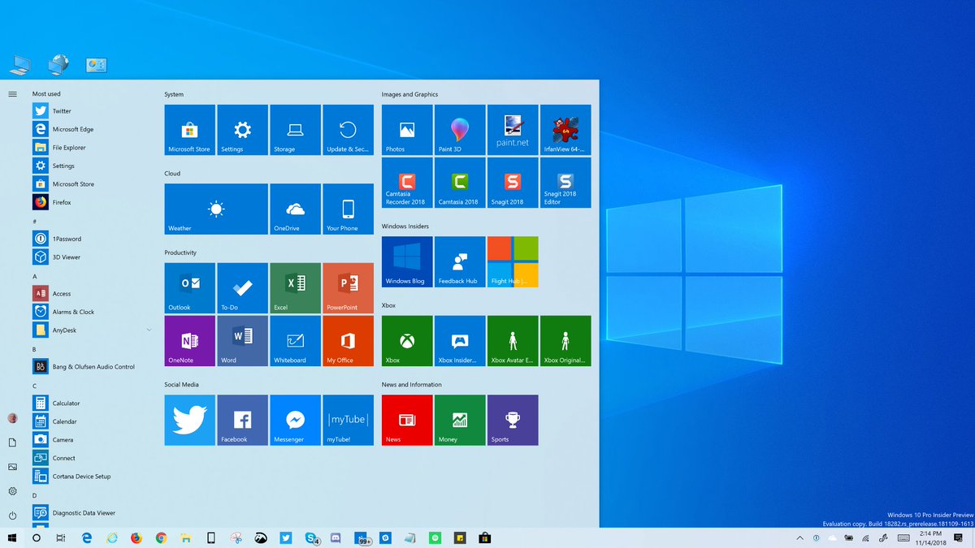Open the Snagit 2018 Editor tile

click(565, 183)
